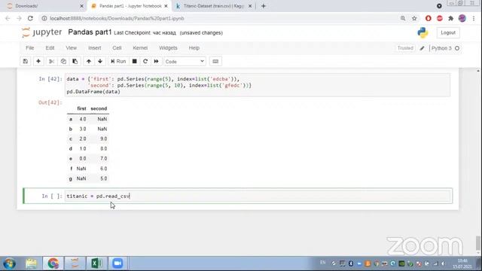Click inside the In [42] code cell
482x271 pixels.
point(258,85)
